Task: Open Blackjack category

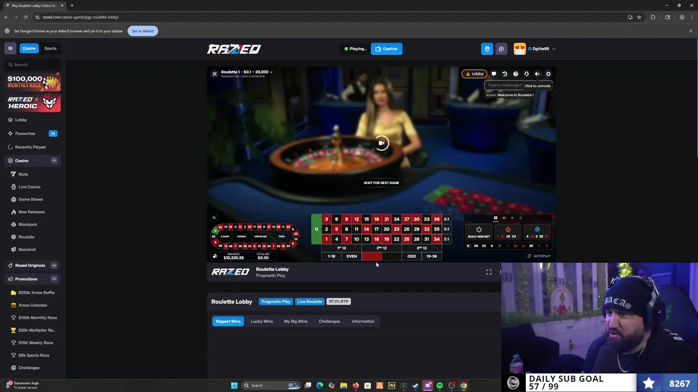Action: pyautogui.click(x=28, y=224)
